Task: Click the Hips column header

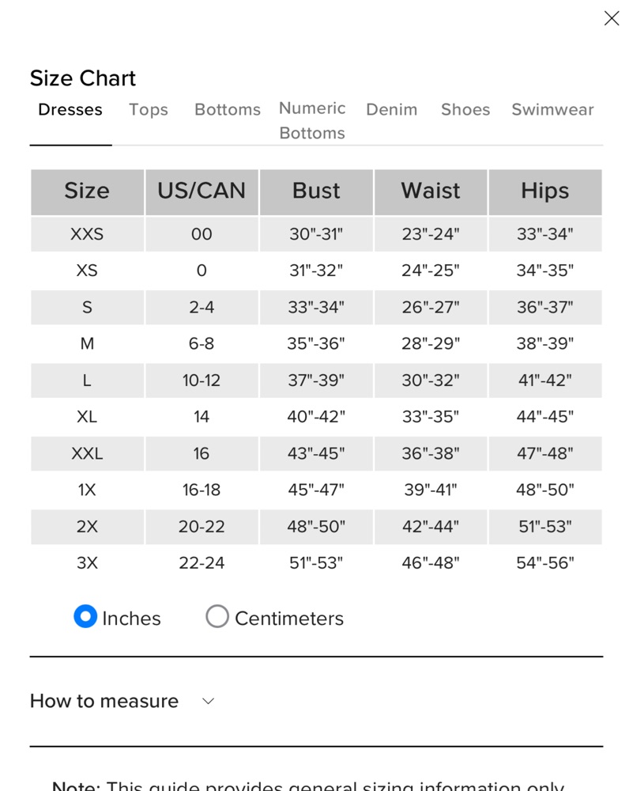Action: click(544, 192)
